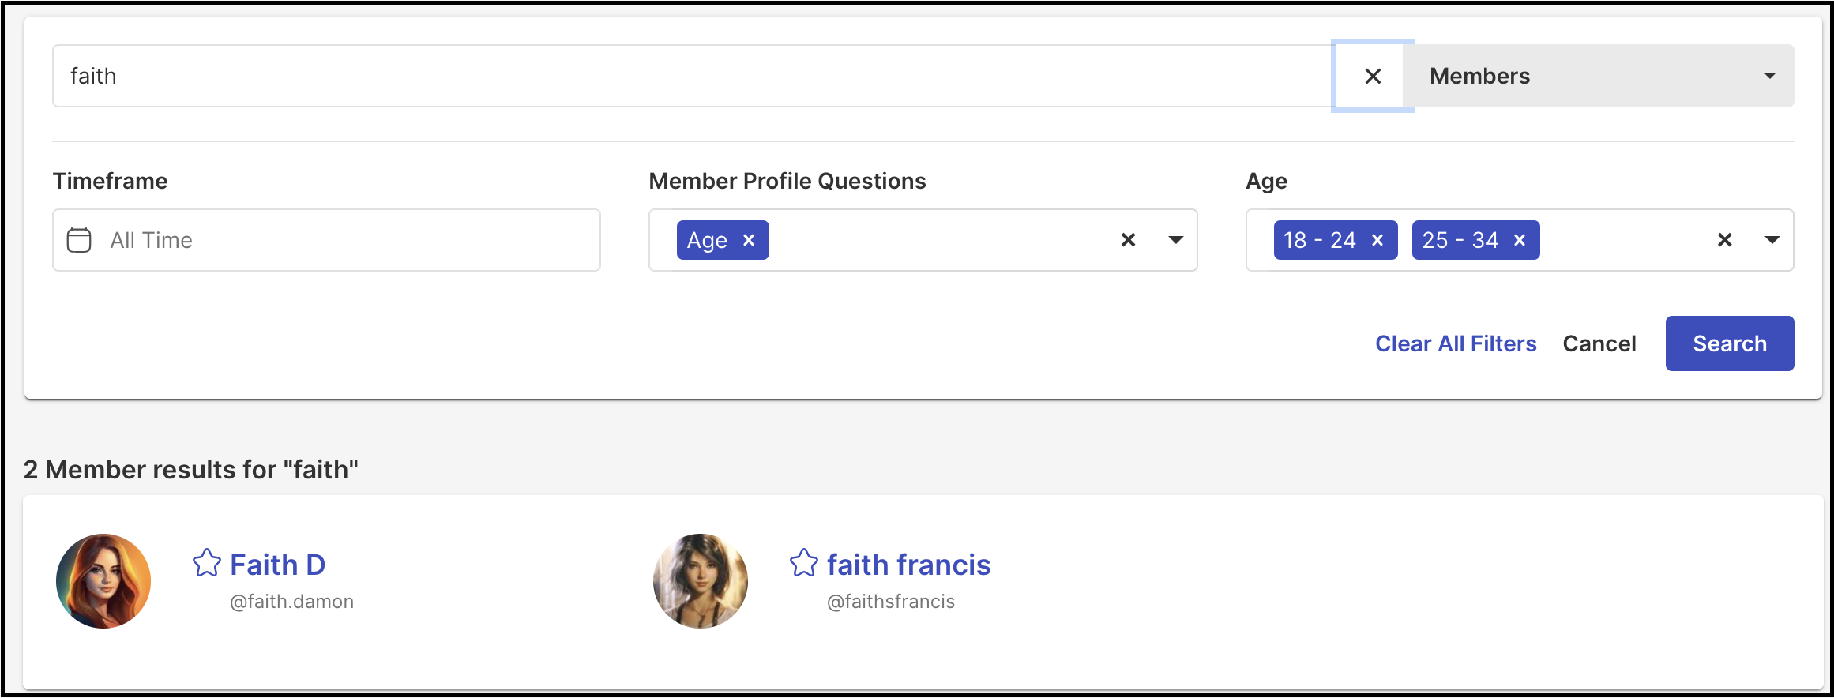Remove the Age profile question tag
The image size is (1834, 698).
point(749,240)
